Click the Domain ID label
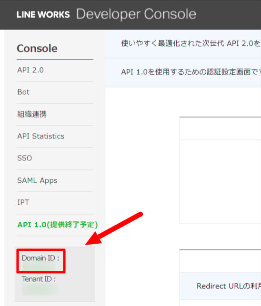Viewport: 261px width, 306px height. point(40,258)
